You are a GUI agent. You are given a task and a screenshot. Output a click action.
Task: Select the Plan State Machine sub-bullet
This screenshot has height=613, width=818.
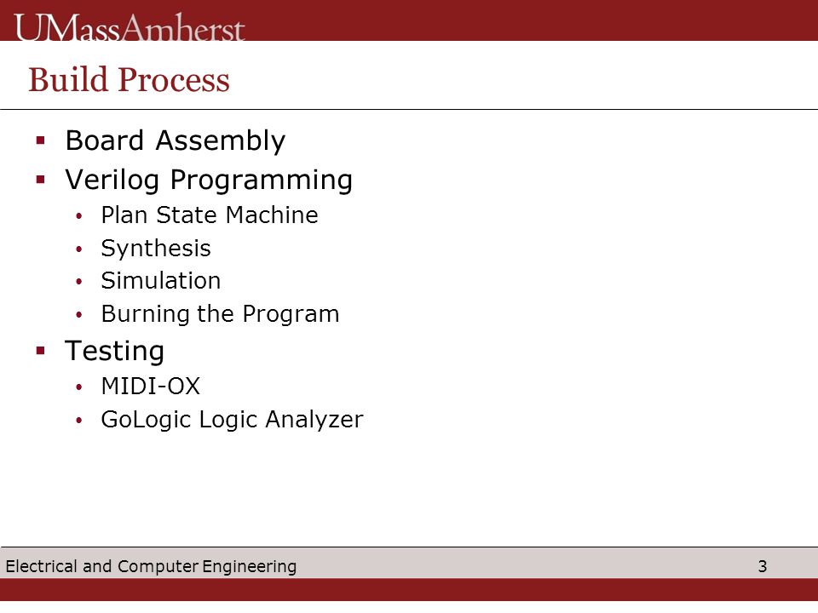pyautogui.click(x=210, y=215)
